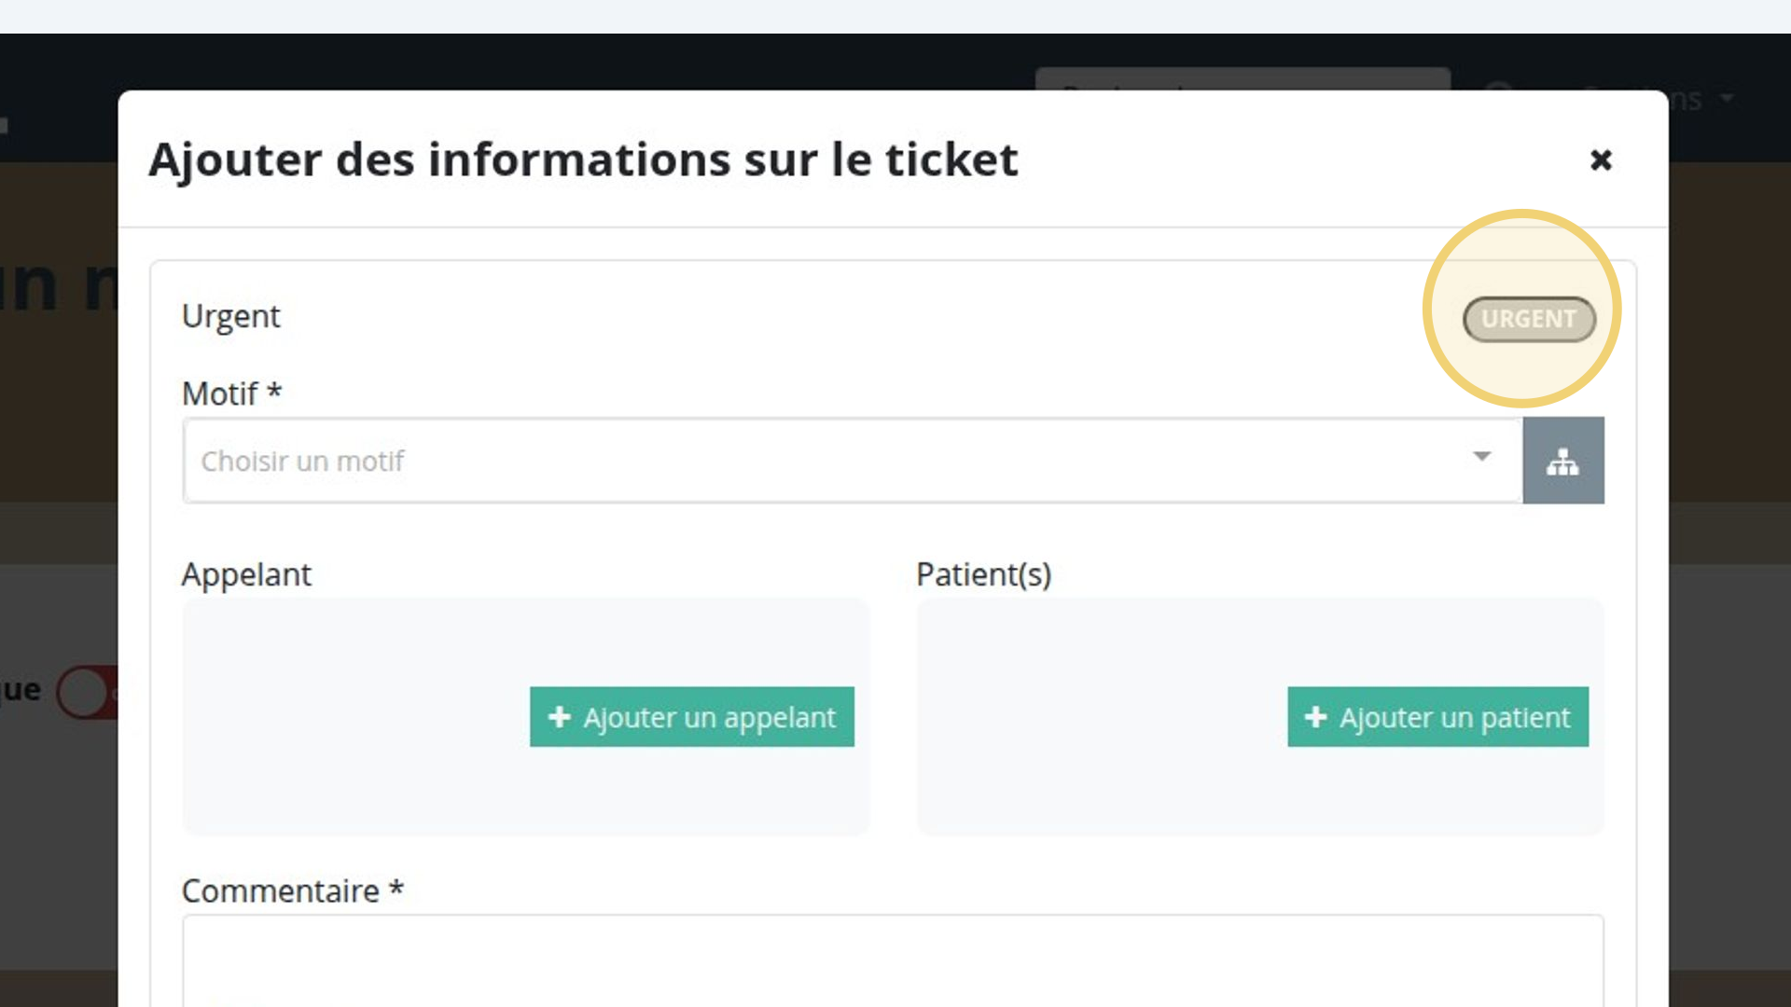Click the dimmed round icon in header
Viewport: 1791px width, 1007px height.
point(1498,87)
